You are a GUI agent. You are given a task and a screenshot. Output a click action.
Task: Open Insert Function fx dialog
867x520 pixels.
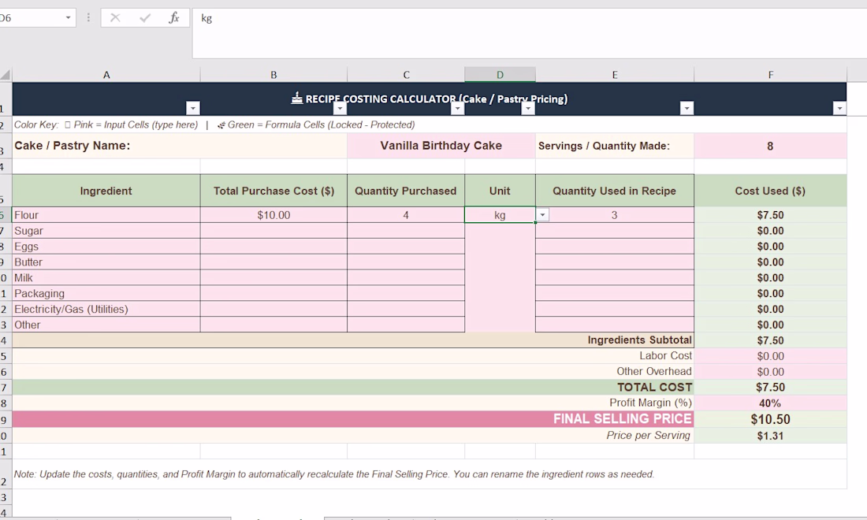[x=174, y=17]
